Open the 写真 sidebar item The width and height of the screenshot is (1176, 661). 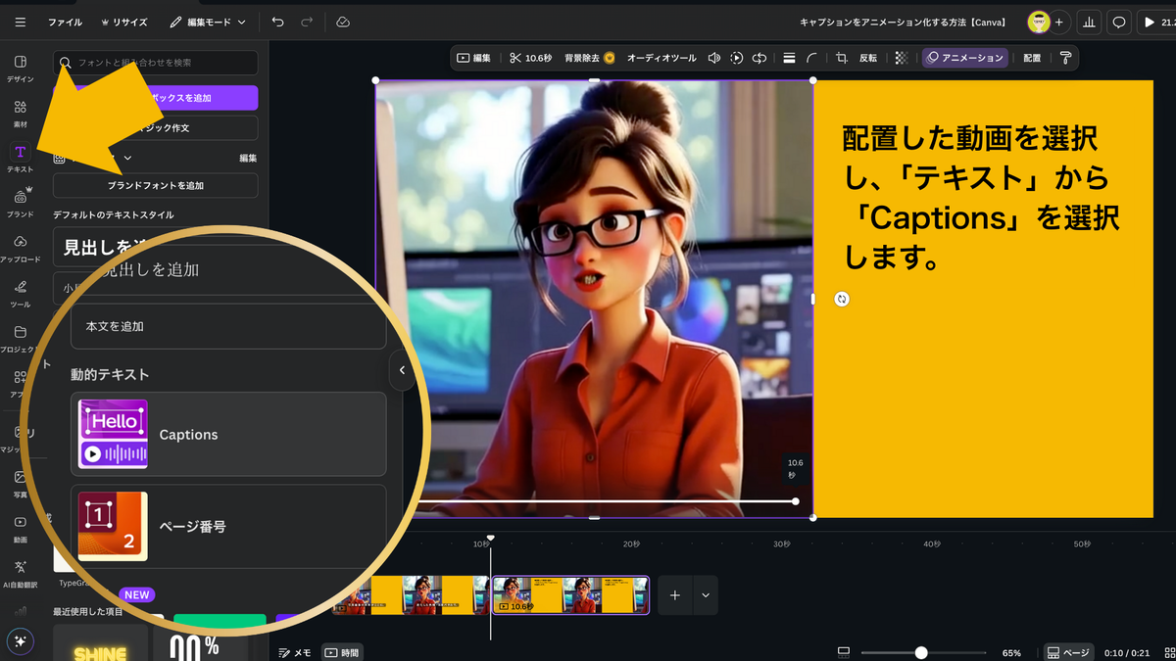point(21,484)
